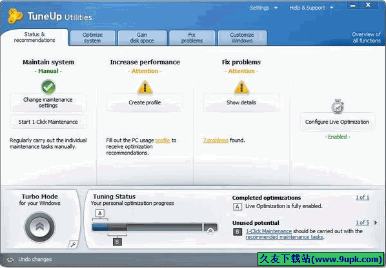Image resolution: width=386 pixels, height=268 pixels.
Task: Click the 1 of 1 link
Action: 362,197
